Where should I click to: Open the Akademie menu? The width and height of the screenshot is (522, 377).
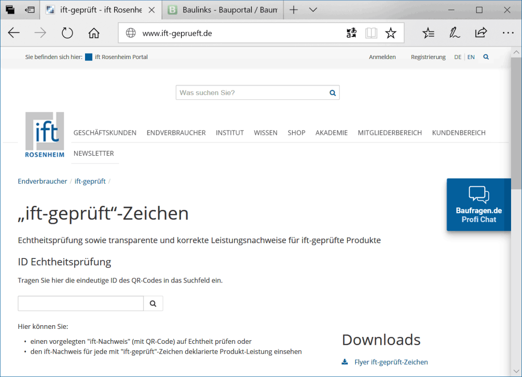pos(331,133)
